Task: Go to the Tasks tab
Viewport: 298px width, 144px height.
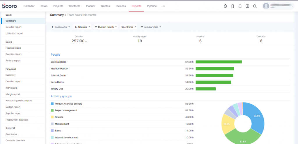Action: (44, 6)
